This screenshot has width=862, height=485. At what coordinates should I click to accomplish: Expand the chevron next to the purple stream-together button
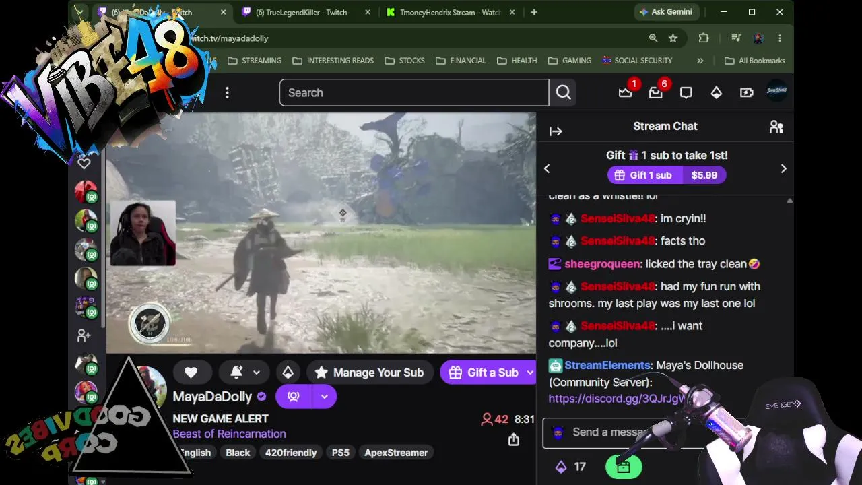324,397
